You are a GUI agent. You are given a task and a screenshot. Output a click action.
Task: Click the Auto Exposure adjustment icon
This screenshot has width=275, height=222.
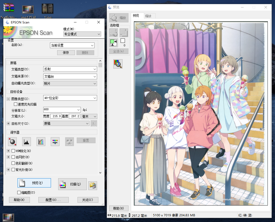point(12,141)
